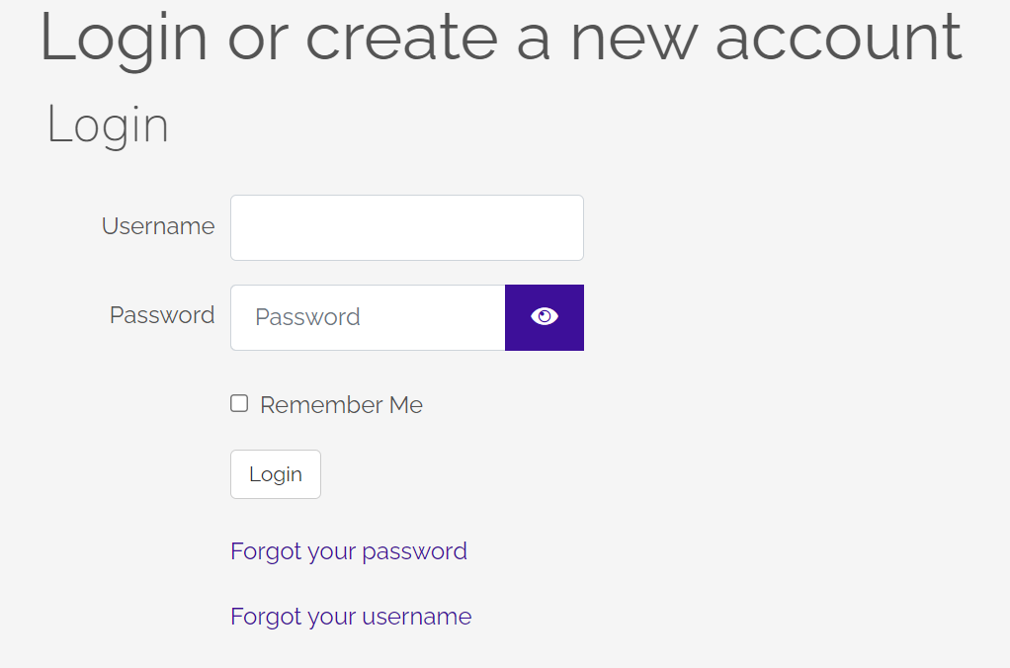1010x668 pixels.
Task: Toggle password visibility with the purple button
Action: point(545,317)
